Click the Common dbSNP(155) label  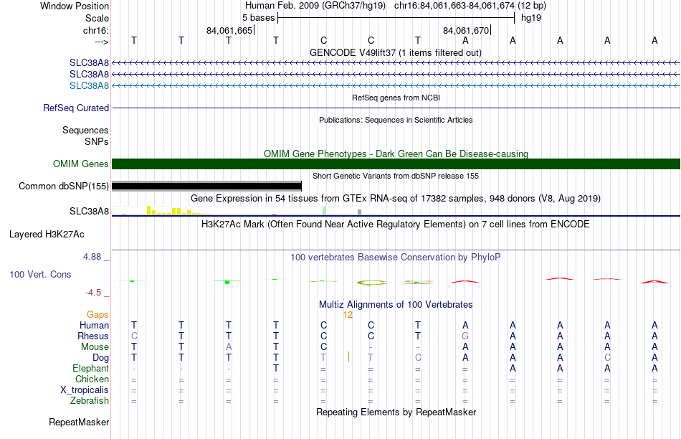click(x=63, y=186)
